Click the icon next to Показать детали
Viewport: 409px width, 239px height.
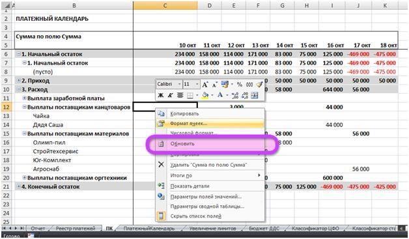[x=162, y=186]
